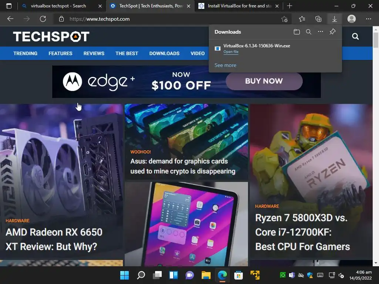
Task: Open the FEATURES menu item
Action: coord(60,53)
